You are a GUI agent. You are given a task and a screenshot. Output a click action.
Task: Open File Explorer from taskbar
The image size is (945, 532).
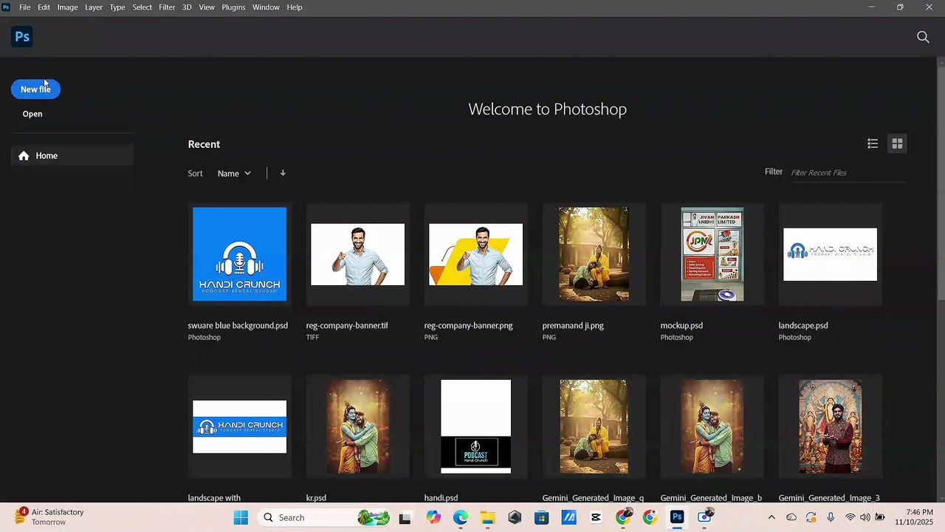pos(487,518)
